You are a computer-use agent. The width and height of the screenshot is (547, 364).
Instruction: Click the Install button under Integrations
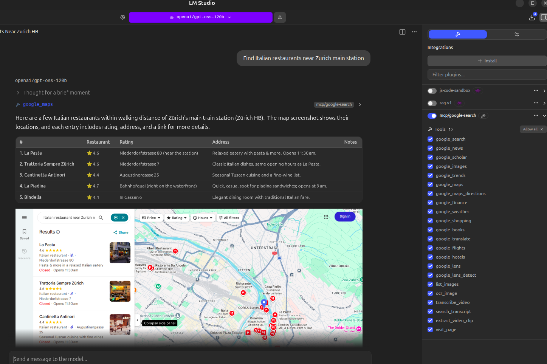tap(487, 60)
